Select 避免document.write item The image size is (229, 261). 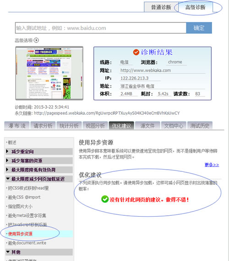(x=27, y=243)
